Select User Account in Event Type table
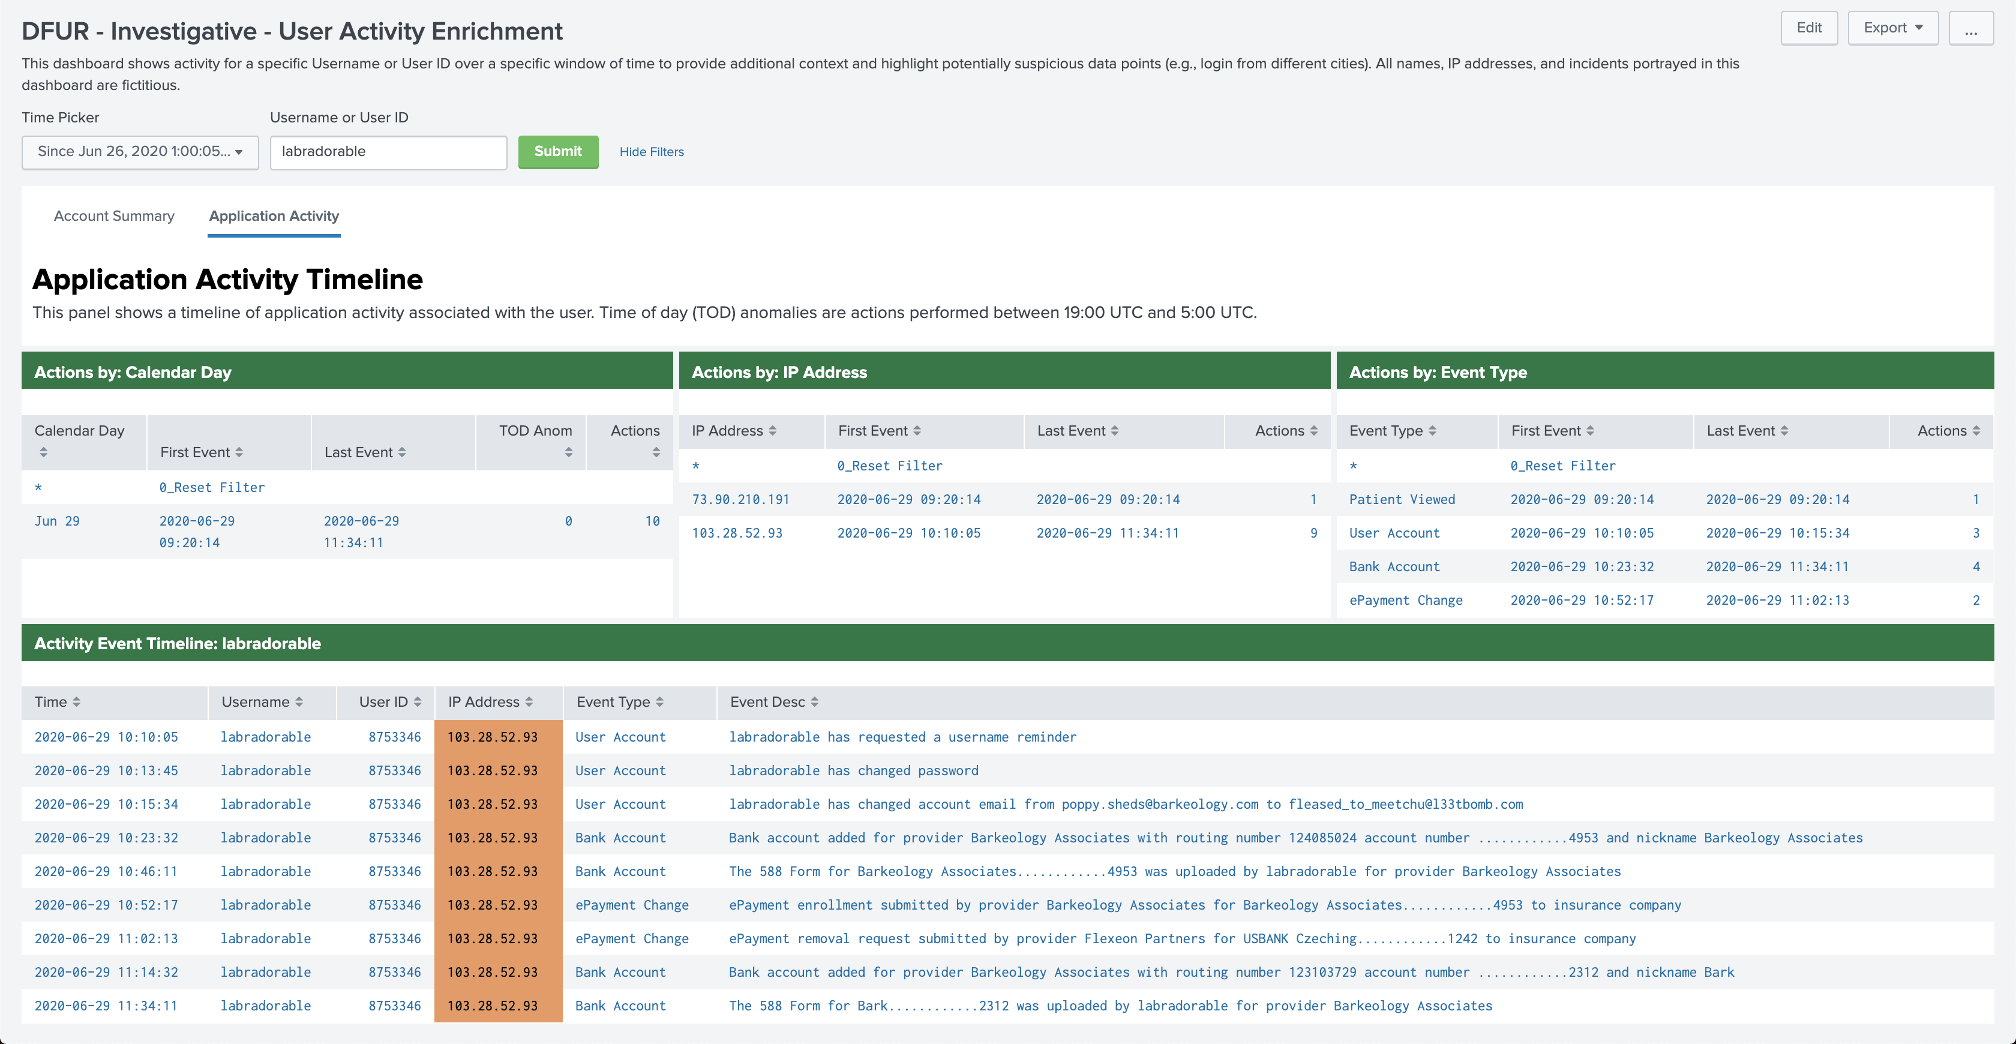The height and width of the screenshot is (1044, 2016). (x=1394, y=533)
